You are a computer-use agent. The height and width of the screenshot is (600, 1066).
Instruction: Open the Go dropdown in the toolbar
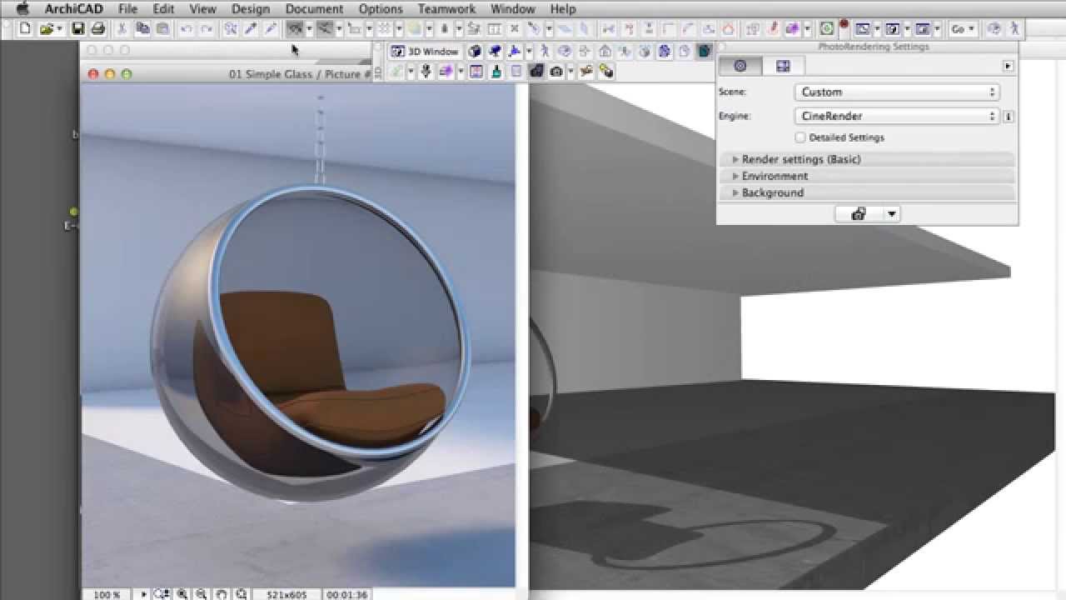pos(963,28)
